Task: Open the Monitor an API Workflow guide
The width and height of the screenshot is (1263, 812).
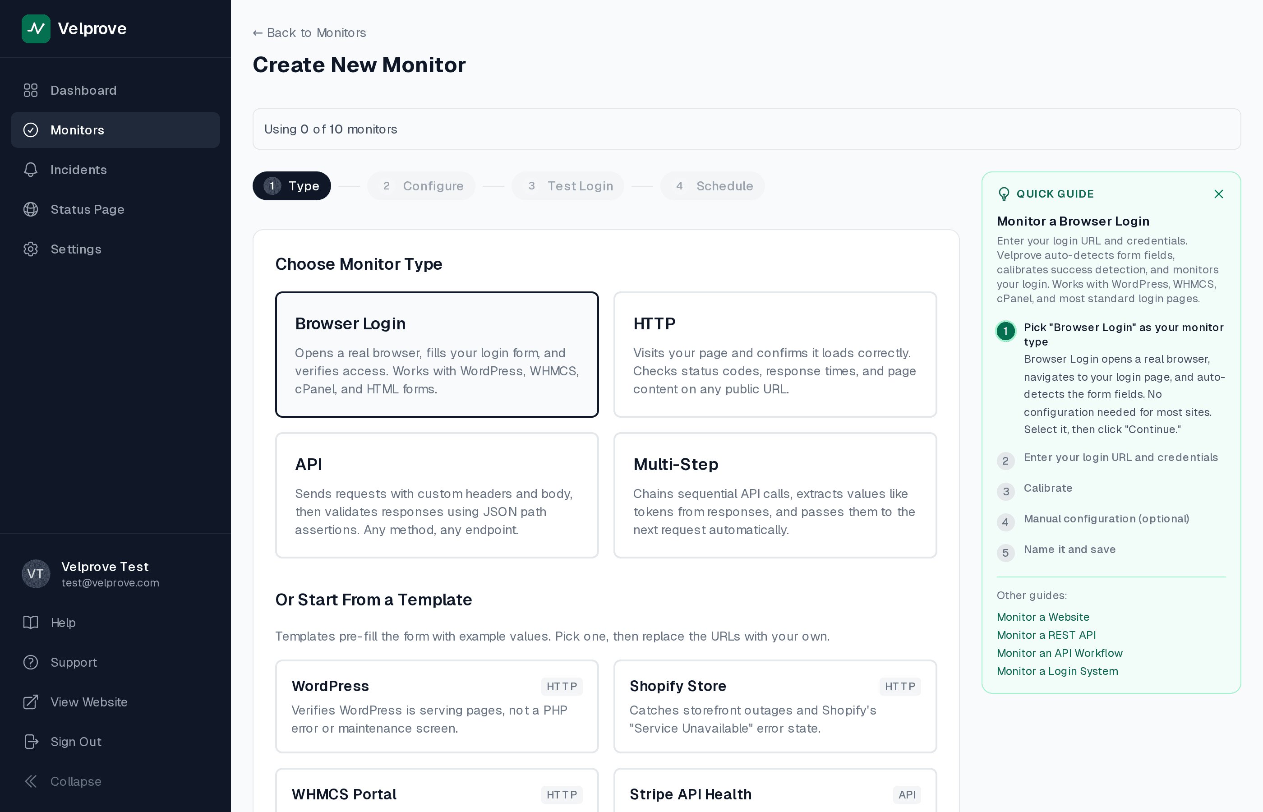Action: point(1060,653)
